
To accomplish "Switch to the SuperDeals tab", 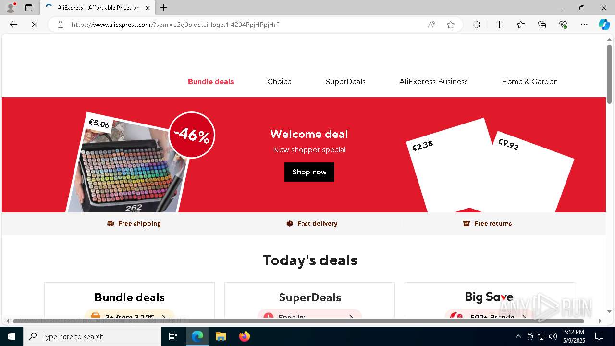I will (345, 82).
